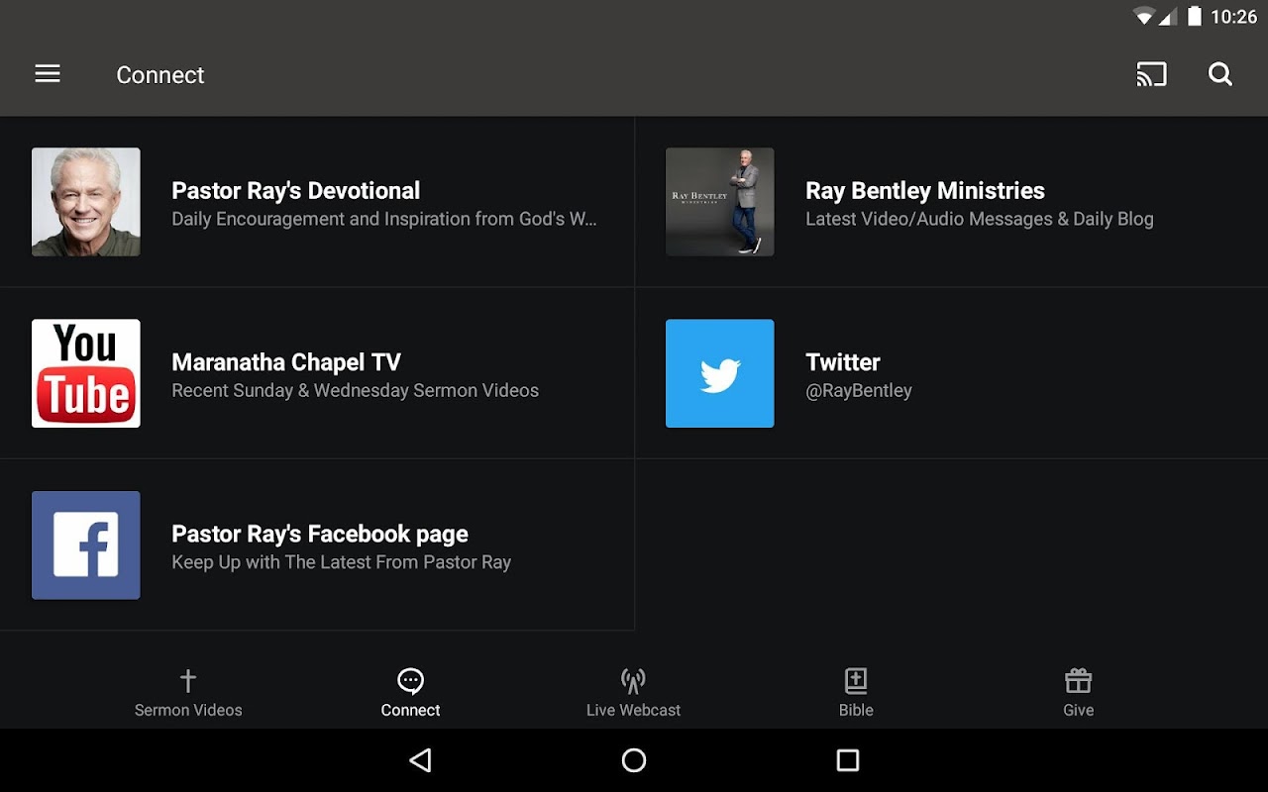The height and width of the screenshot is (792, 1268).
Task: Tap the Cast screen icon
Action: pyautogui.click(x=1151, y=74)
